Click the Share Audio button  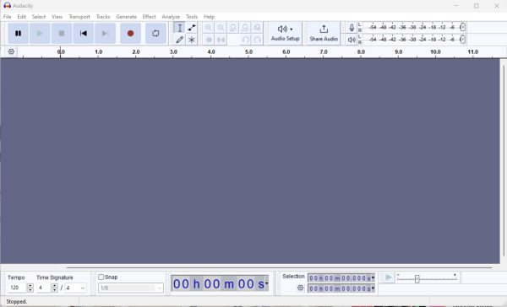click(x=324, y=33)
